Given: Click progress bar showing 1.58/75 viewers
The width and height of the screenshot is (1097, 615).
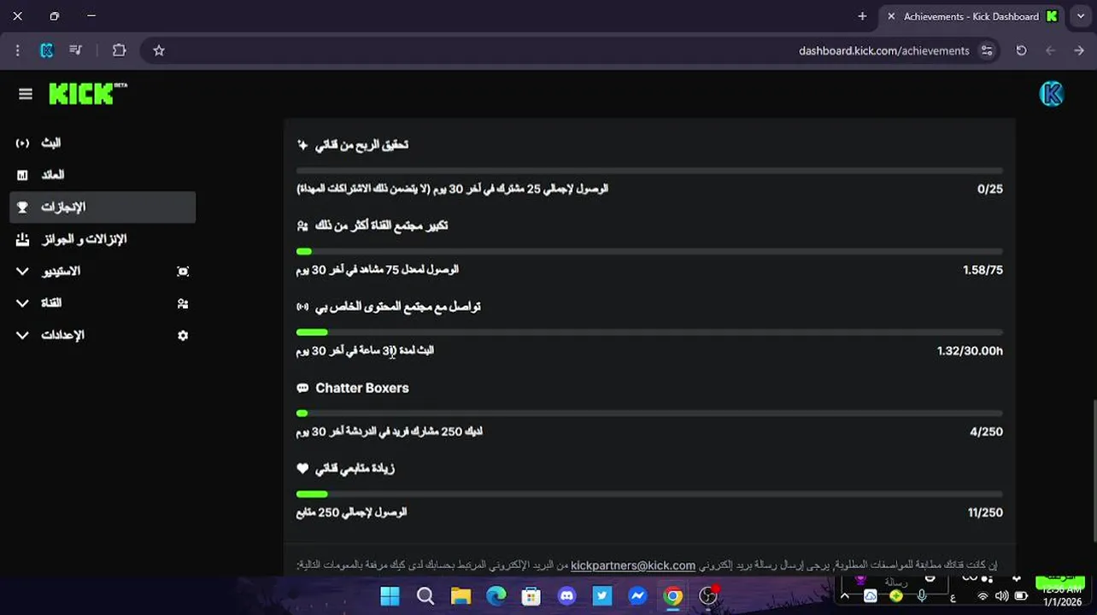Looking at the screenshot, I should (649, 252).
